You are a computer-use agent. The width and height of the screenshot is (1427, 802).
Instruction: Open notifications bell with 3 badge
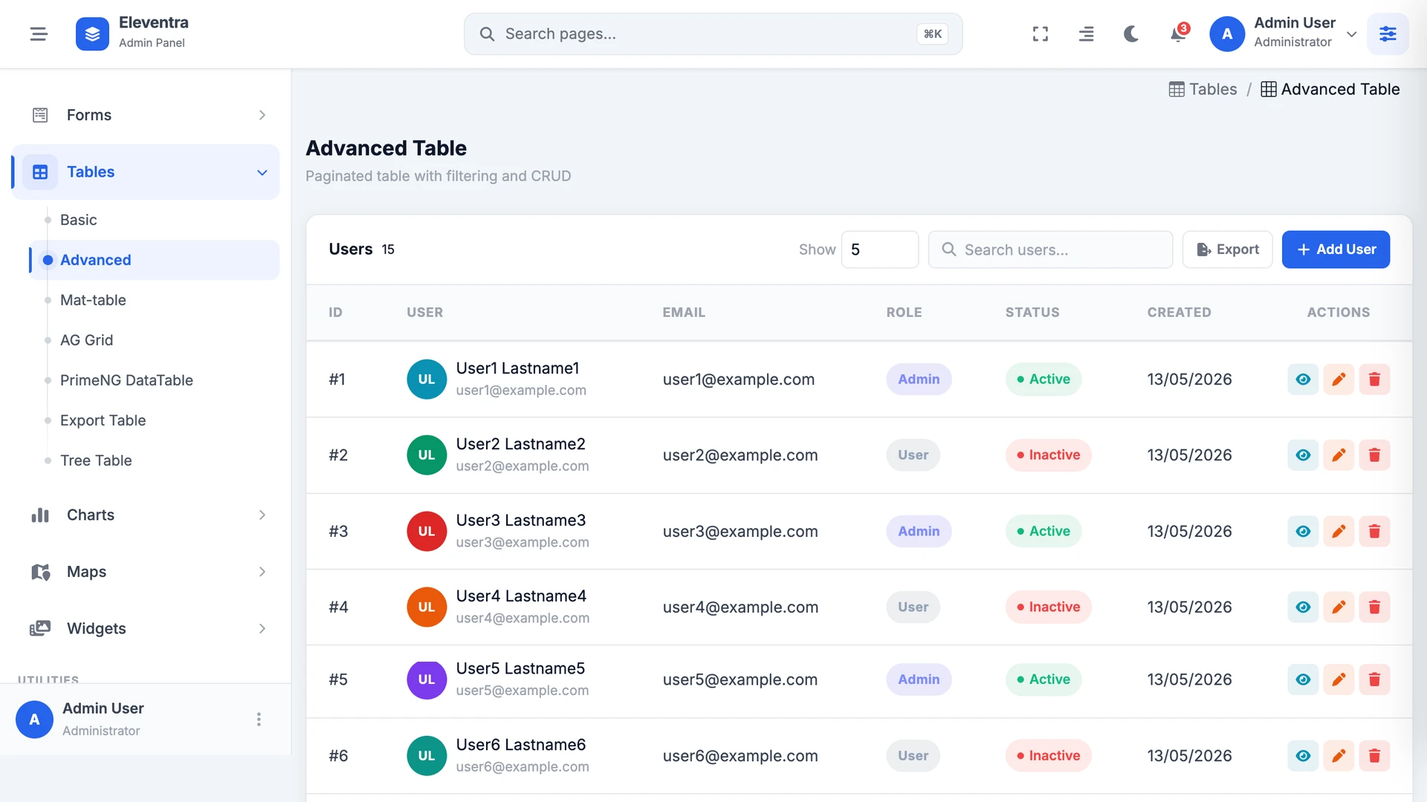point(1178,34)
